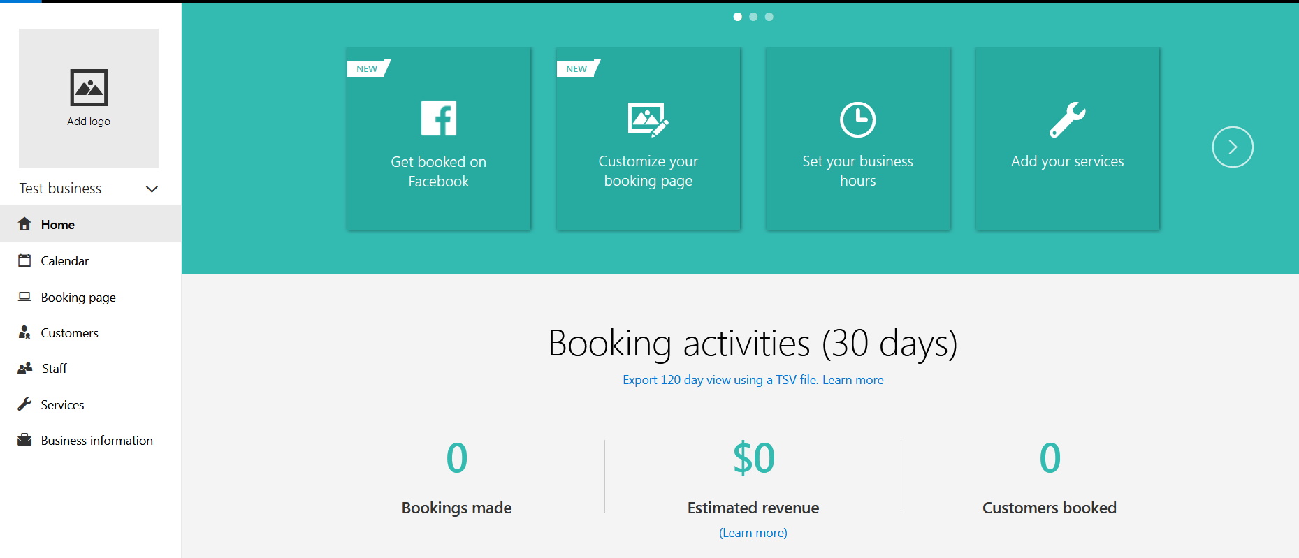Click the Business information briefcase icon
This screenshot has height=558, width=1299.
[x=24, y=440]
